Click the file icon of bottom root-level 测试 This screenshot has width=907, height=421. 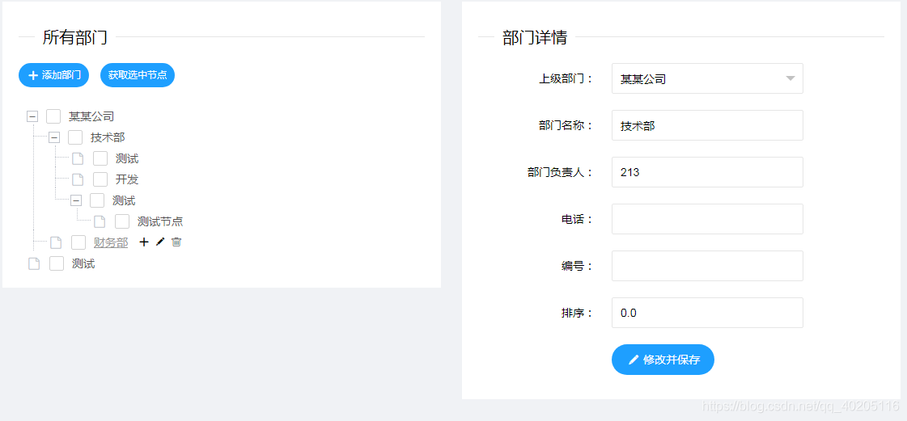[34, 263]
